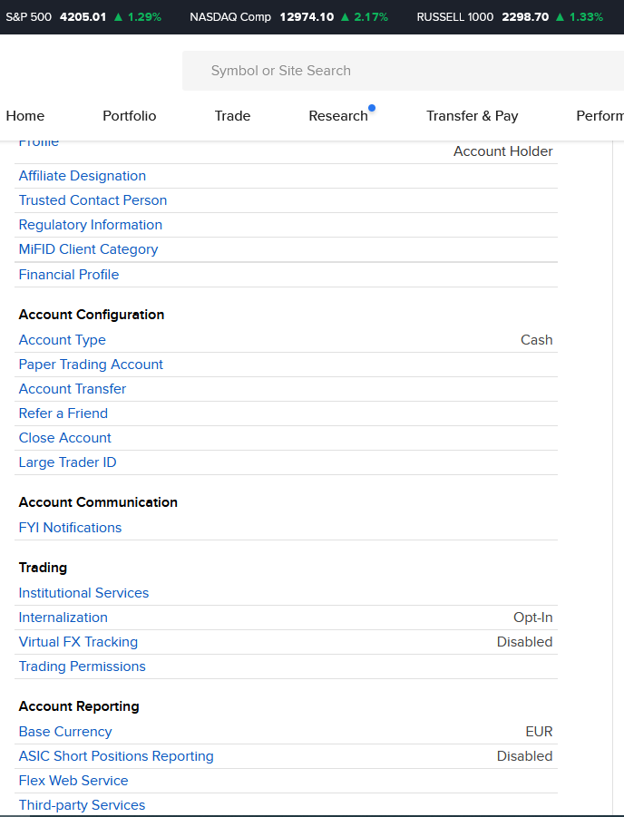The width and height of the screenshot is (624, 817).
Task: Open the Home menu
Action: pyautogui.click(x=25, y=116)
